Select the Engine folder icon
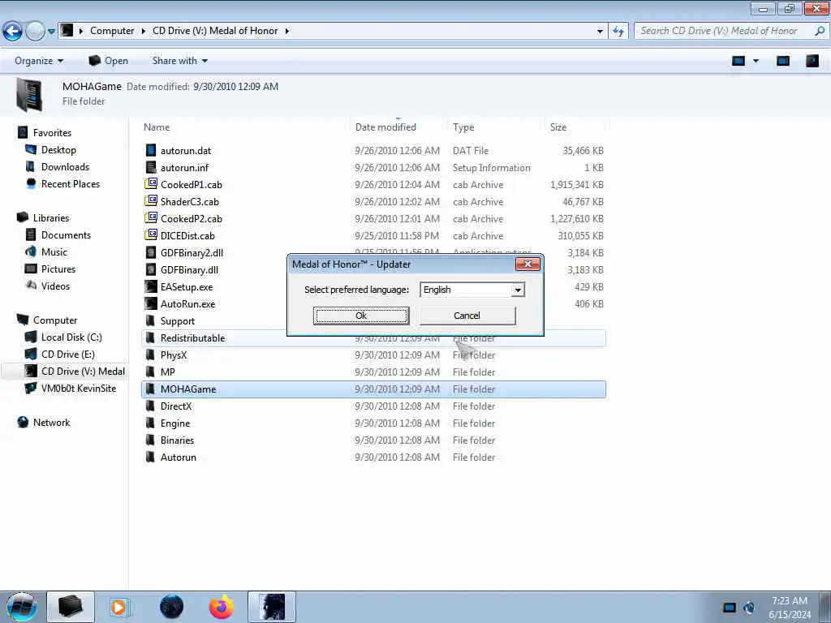The image size is (831, 623). point(151,423)
